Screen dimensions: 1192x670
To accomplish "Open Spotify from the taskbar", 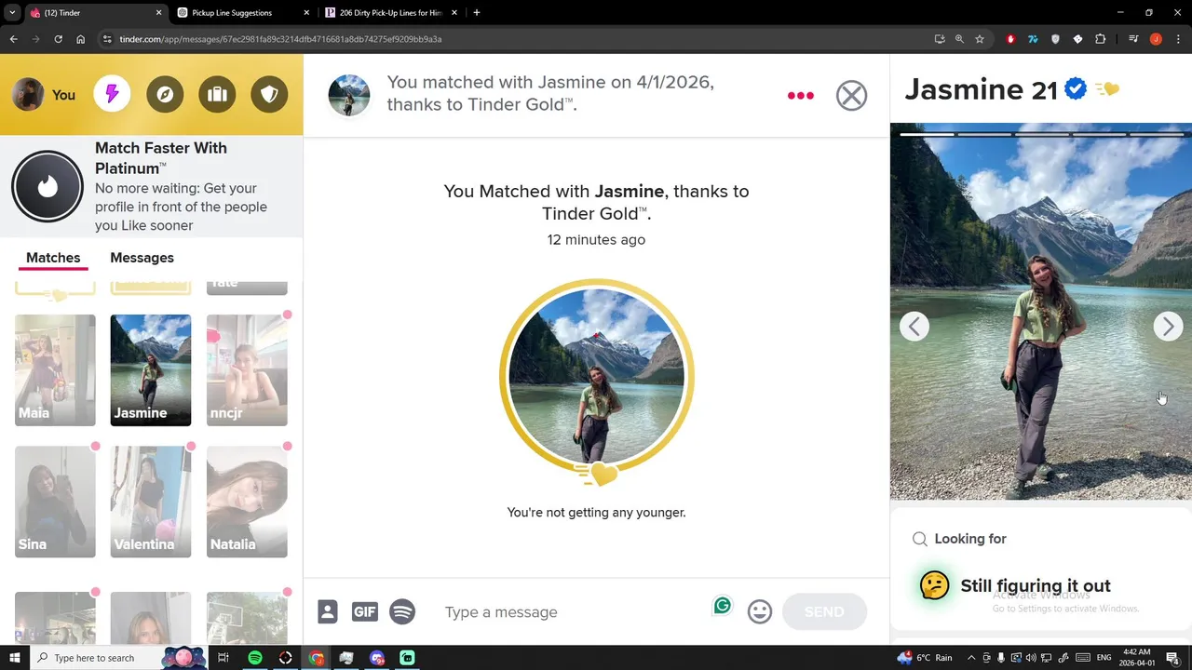I will pos(255,658).
